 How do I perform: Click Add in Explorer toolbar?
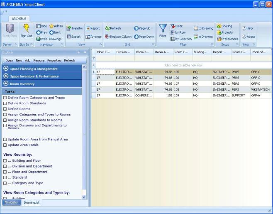tap(28, 60)
